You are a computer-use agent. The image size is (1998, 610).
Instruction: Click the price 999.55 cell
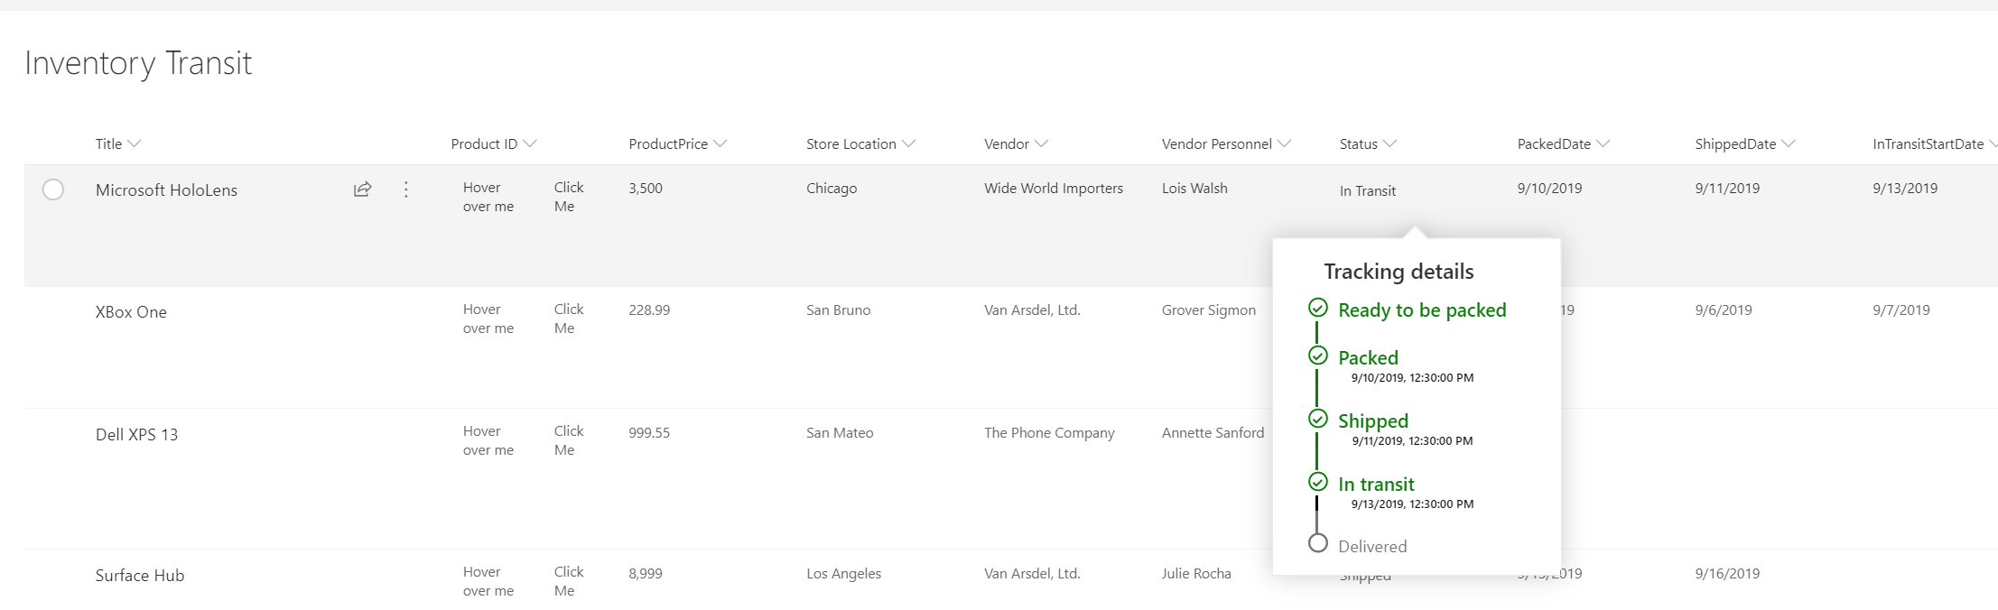[649, 432]
